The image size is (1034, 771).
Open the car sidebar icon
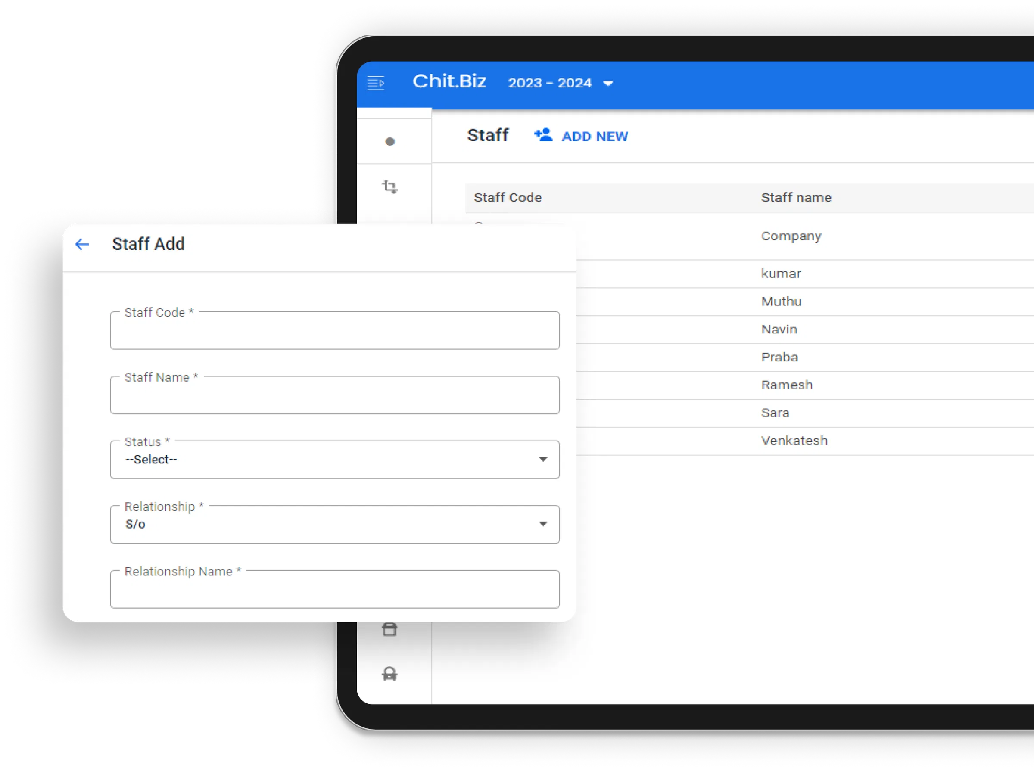pos(389,674)
